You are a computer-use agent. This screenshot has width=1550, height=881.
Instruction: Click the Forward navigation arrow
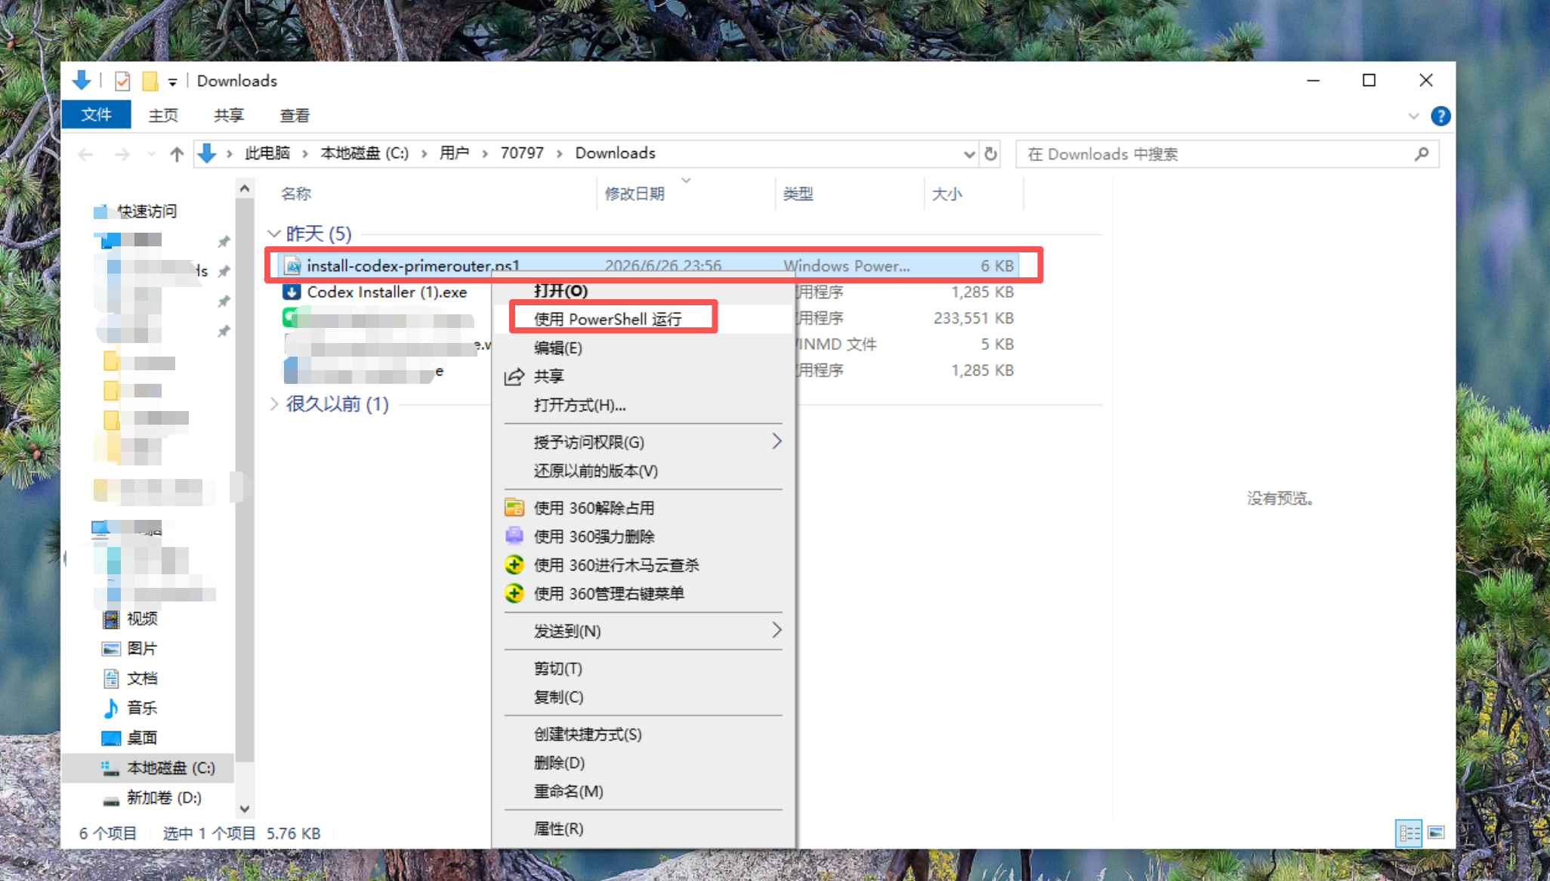[122, 154]
